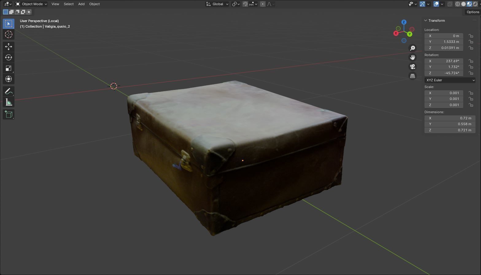Screen dimensions: 481x275
Task: Choose the Add Cube tool
Action: (9, 114)
